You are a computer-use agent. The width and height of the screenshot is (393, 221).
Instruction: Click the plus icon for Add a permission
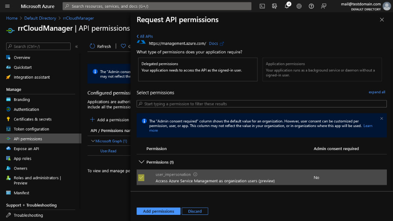point(92,120)
